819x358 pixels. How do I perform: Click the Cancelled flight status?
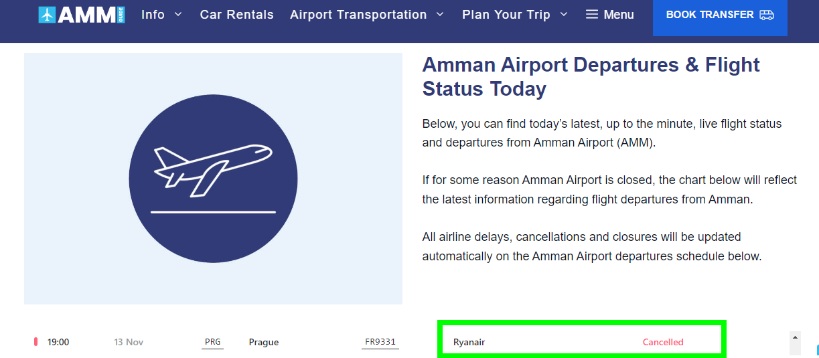663,342
